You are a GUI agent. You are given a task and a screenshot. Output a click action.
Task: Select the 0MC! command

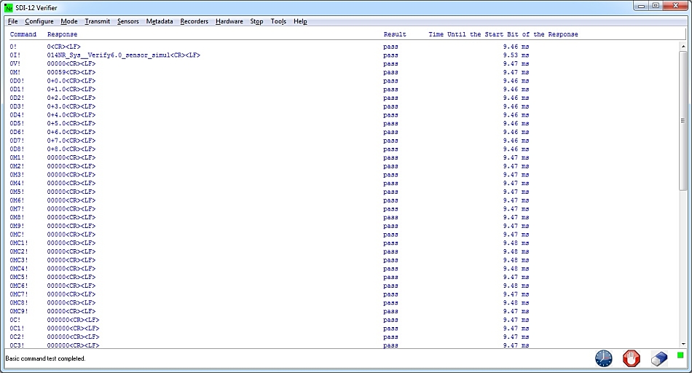17,235
